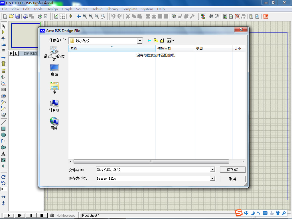292x219 pixels.
Task: Select the Generator Mode sine icon
Action: click(x=3, y=96)
